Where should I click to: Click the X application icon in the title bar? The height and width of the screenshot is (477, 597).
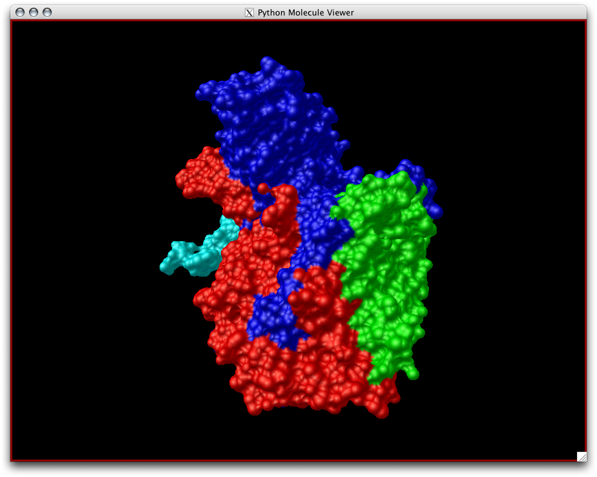click(248, 12)
